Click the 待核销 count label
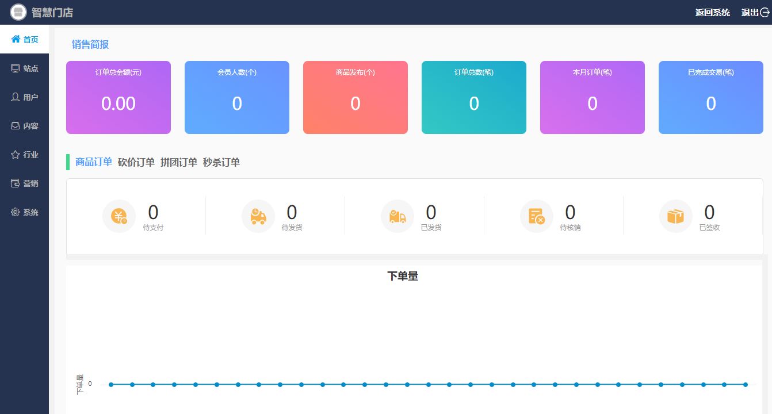Viewport: 772px width, 414px height. tap(571, 228)
